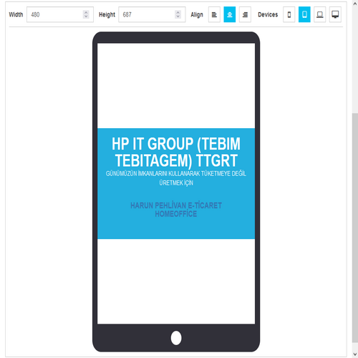Select the tablet device preview icon
Screen dimensions: 358x358
tap(304, 14)
